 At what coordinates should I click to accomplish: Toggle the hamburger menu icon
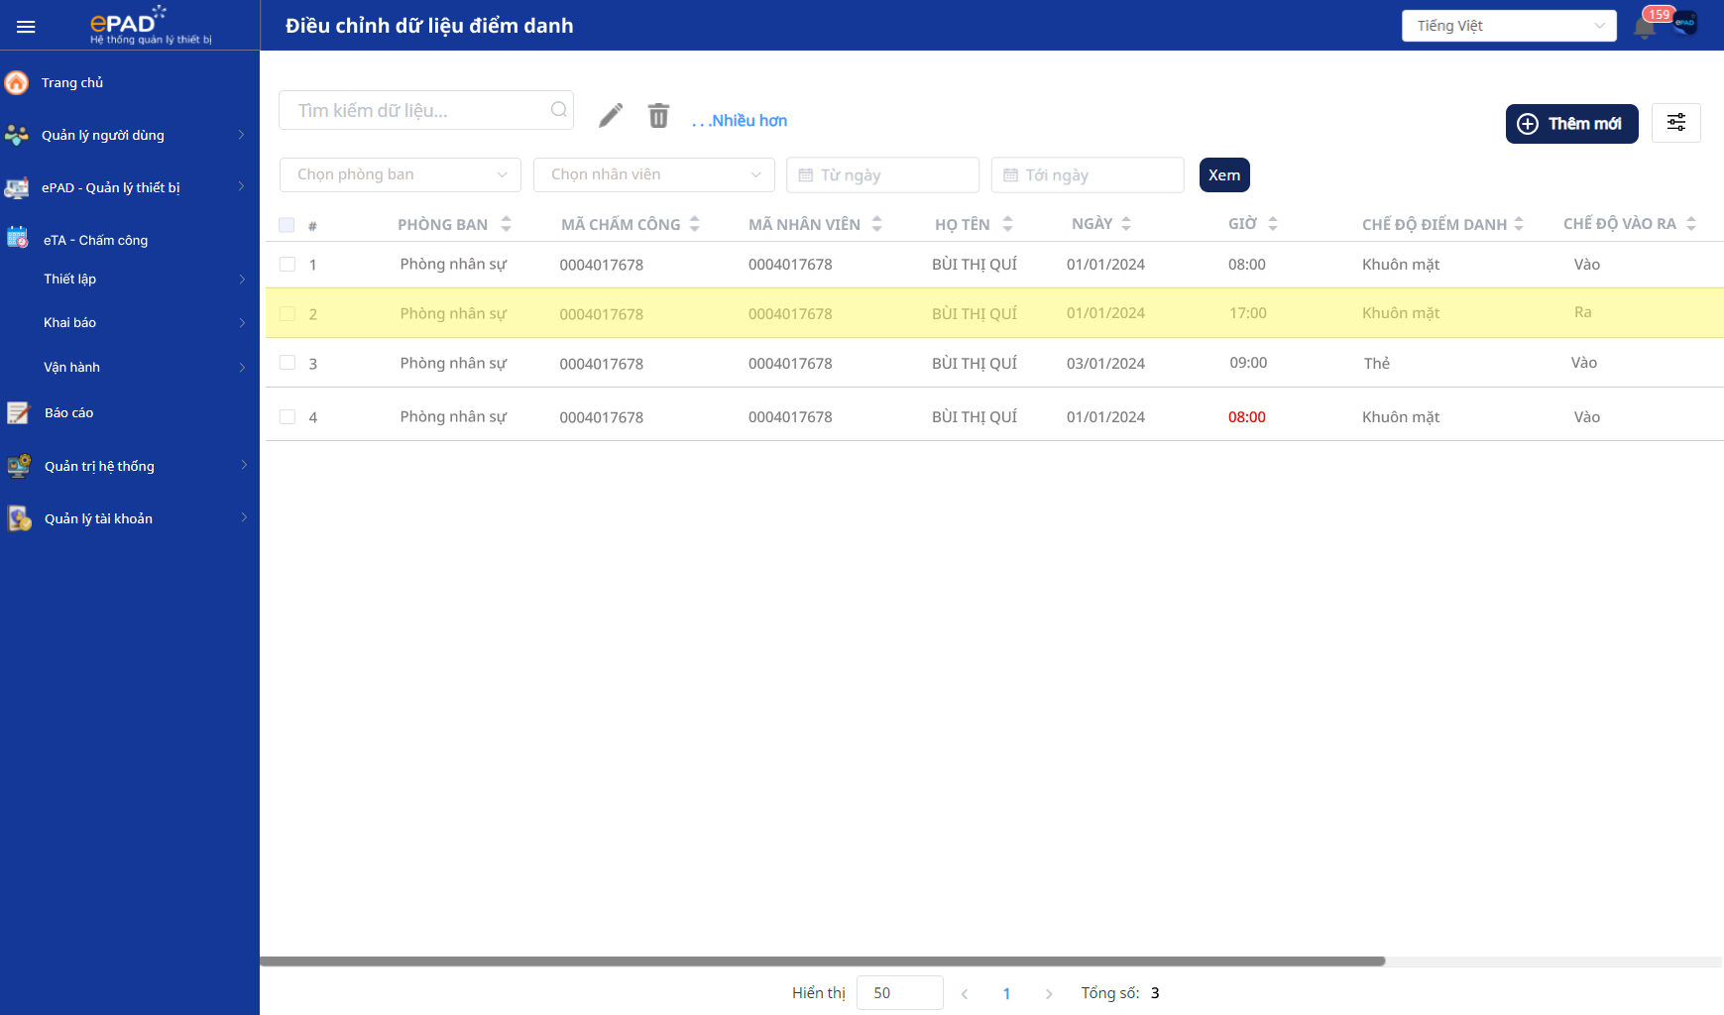coord(26,27)
